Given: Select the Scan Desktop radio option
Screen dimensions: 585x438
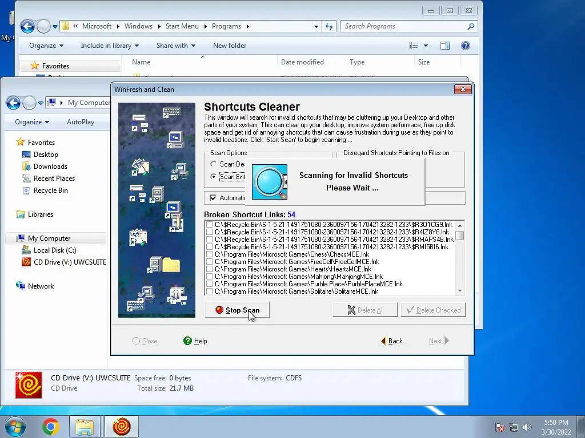Looking at the screenshot, I should tap(214, 164).
